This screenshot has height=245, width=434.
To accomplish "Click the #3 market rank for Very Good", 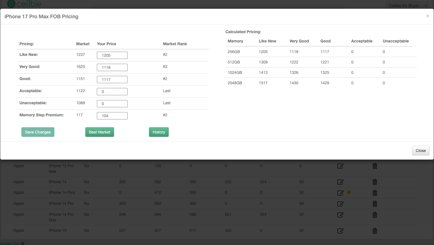I will [x=165, y=67].
